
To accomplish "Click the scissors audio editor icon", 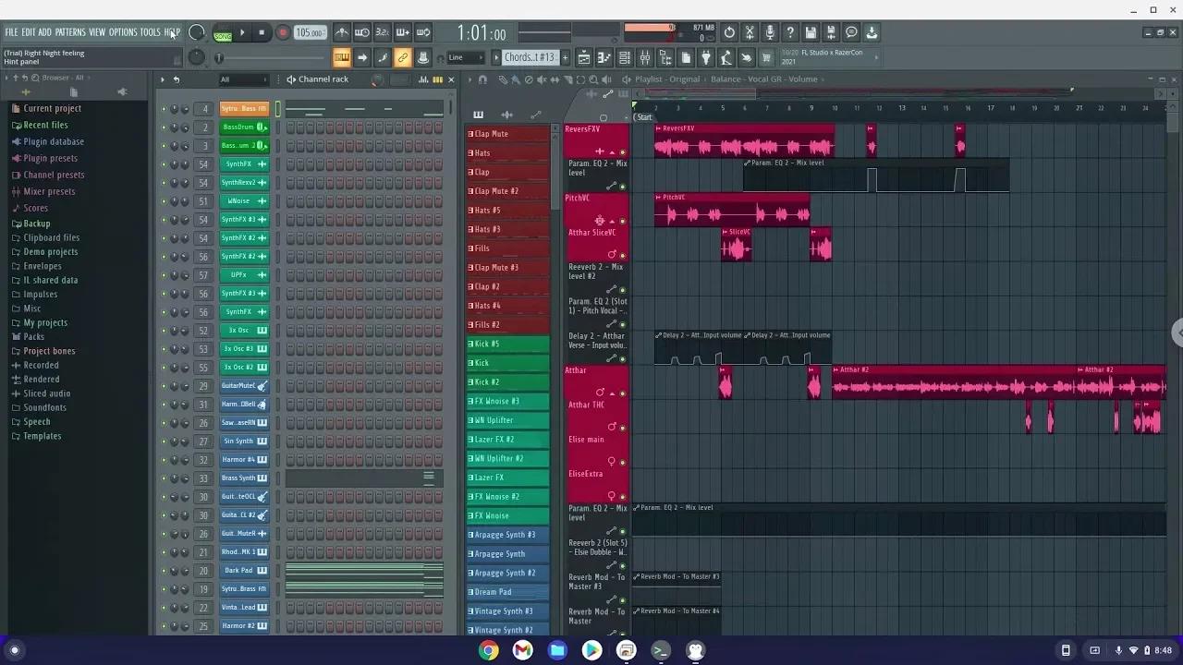I will coord(750,32).
